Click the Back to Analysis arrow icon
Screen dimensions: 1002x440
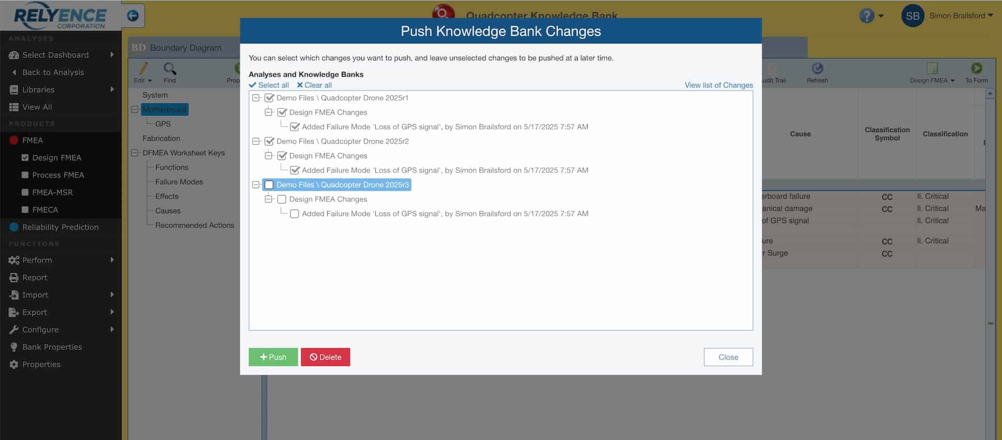tap(14, 72)
